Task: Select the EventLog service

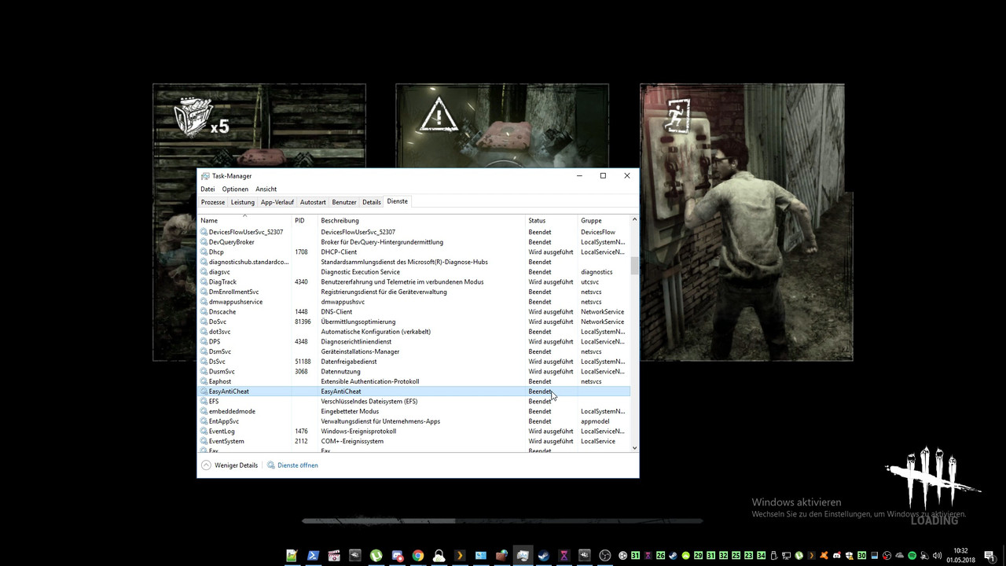Action: click(x=413, y=432)
